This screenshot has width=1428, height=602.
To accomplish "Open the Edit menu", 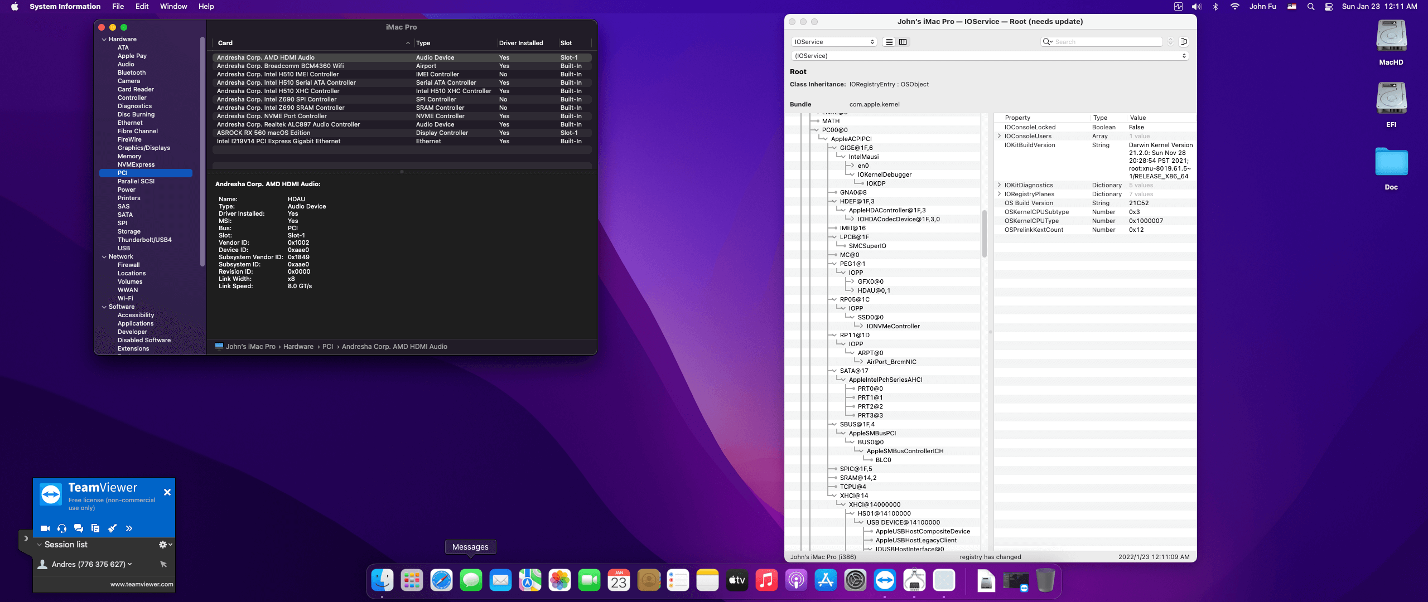I will pos(142,7).
